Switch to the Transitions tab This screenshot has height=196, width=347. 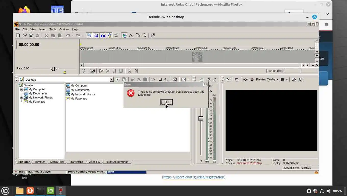pos(76,162)
